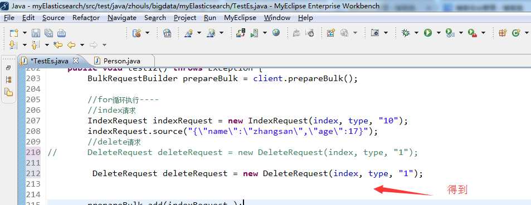The image size is (531, 205).
Task: Click the Back navigation yellow arrow
Action: click(71, 44)
